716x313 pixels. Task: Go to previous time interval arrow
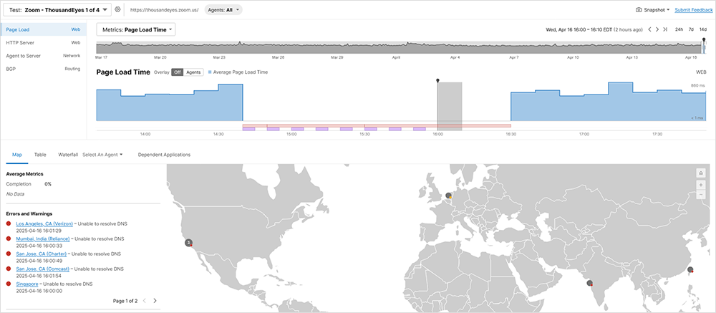649,29
